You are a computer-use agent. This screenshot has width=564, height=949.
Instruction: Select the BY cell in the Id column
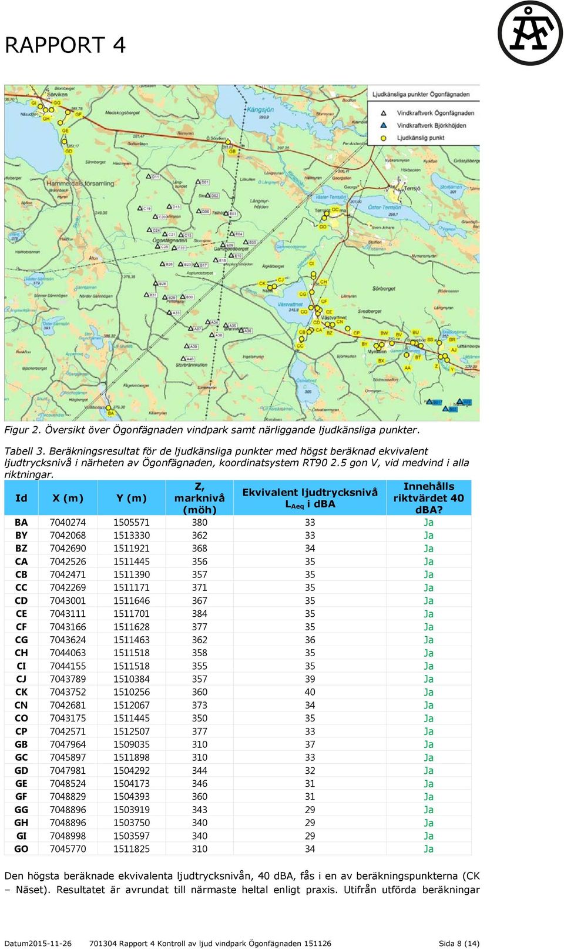21,536
